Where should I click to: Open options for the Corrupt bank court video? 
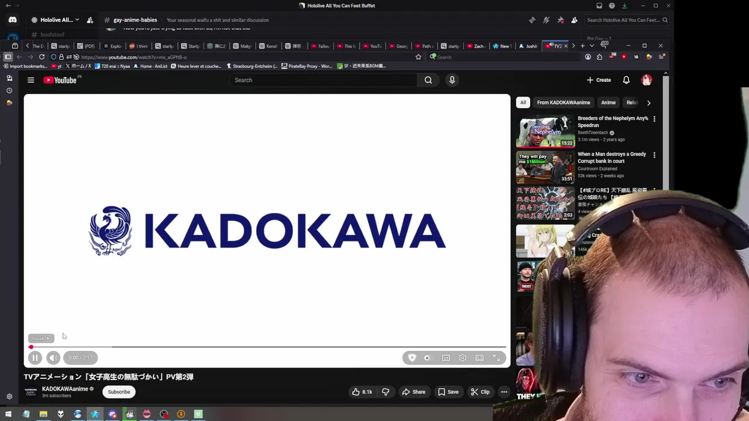[654, 155]
